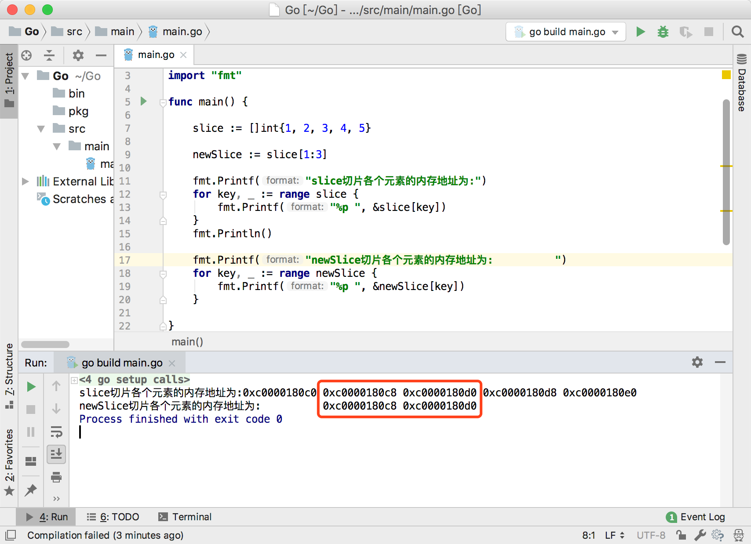Toggle scroll to end in Run console
This screenshot has width=751, height=544.
click(56, 454)
